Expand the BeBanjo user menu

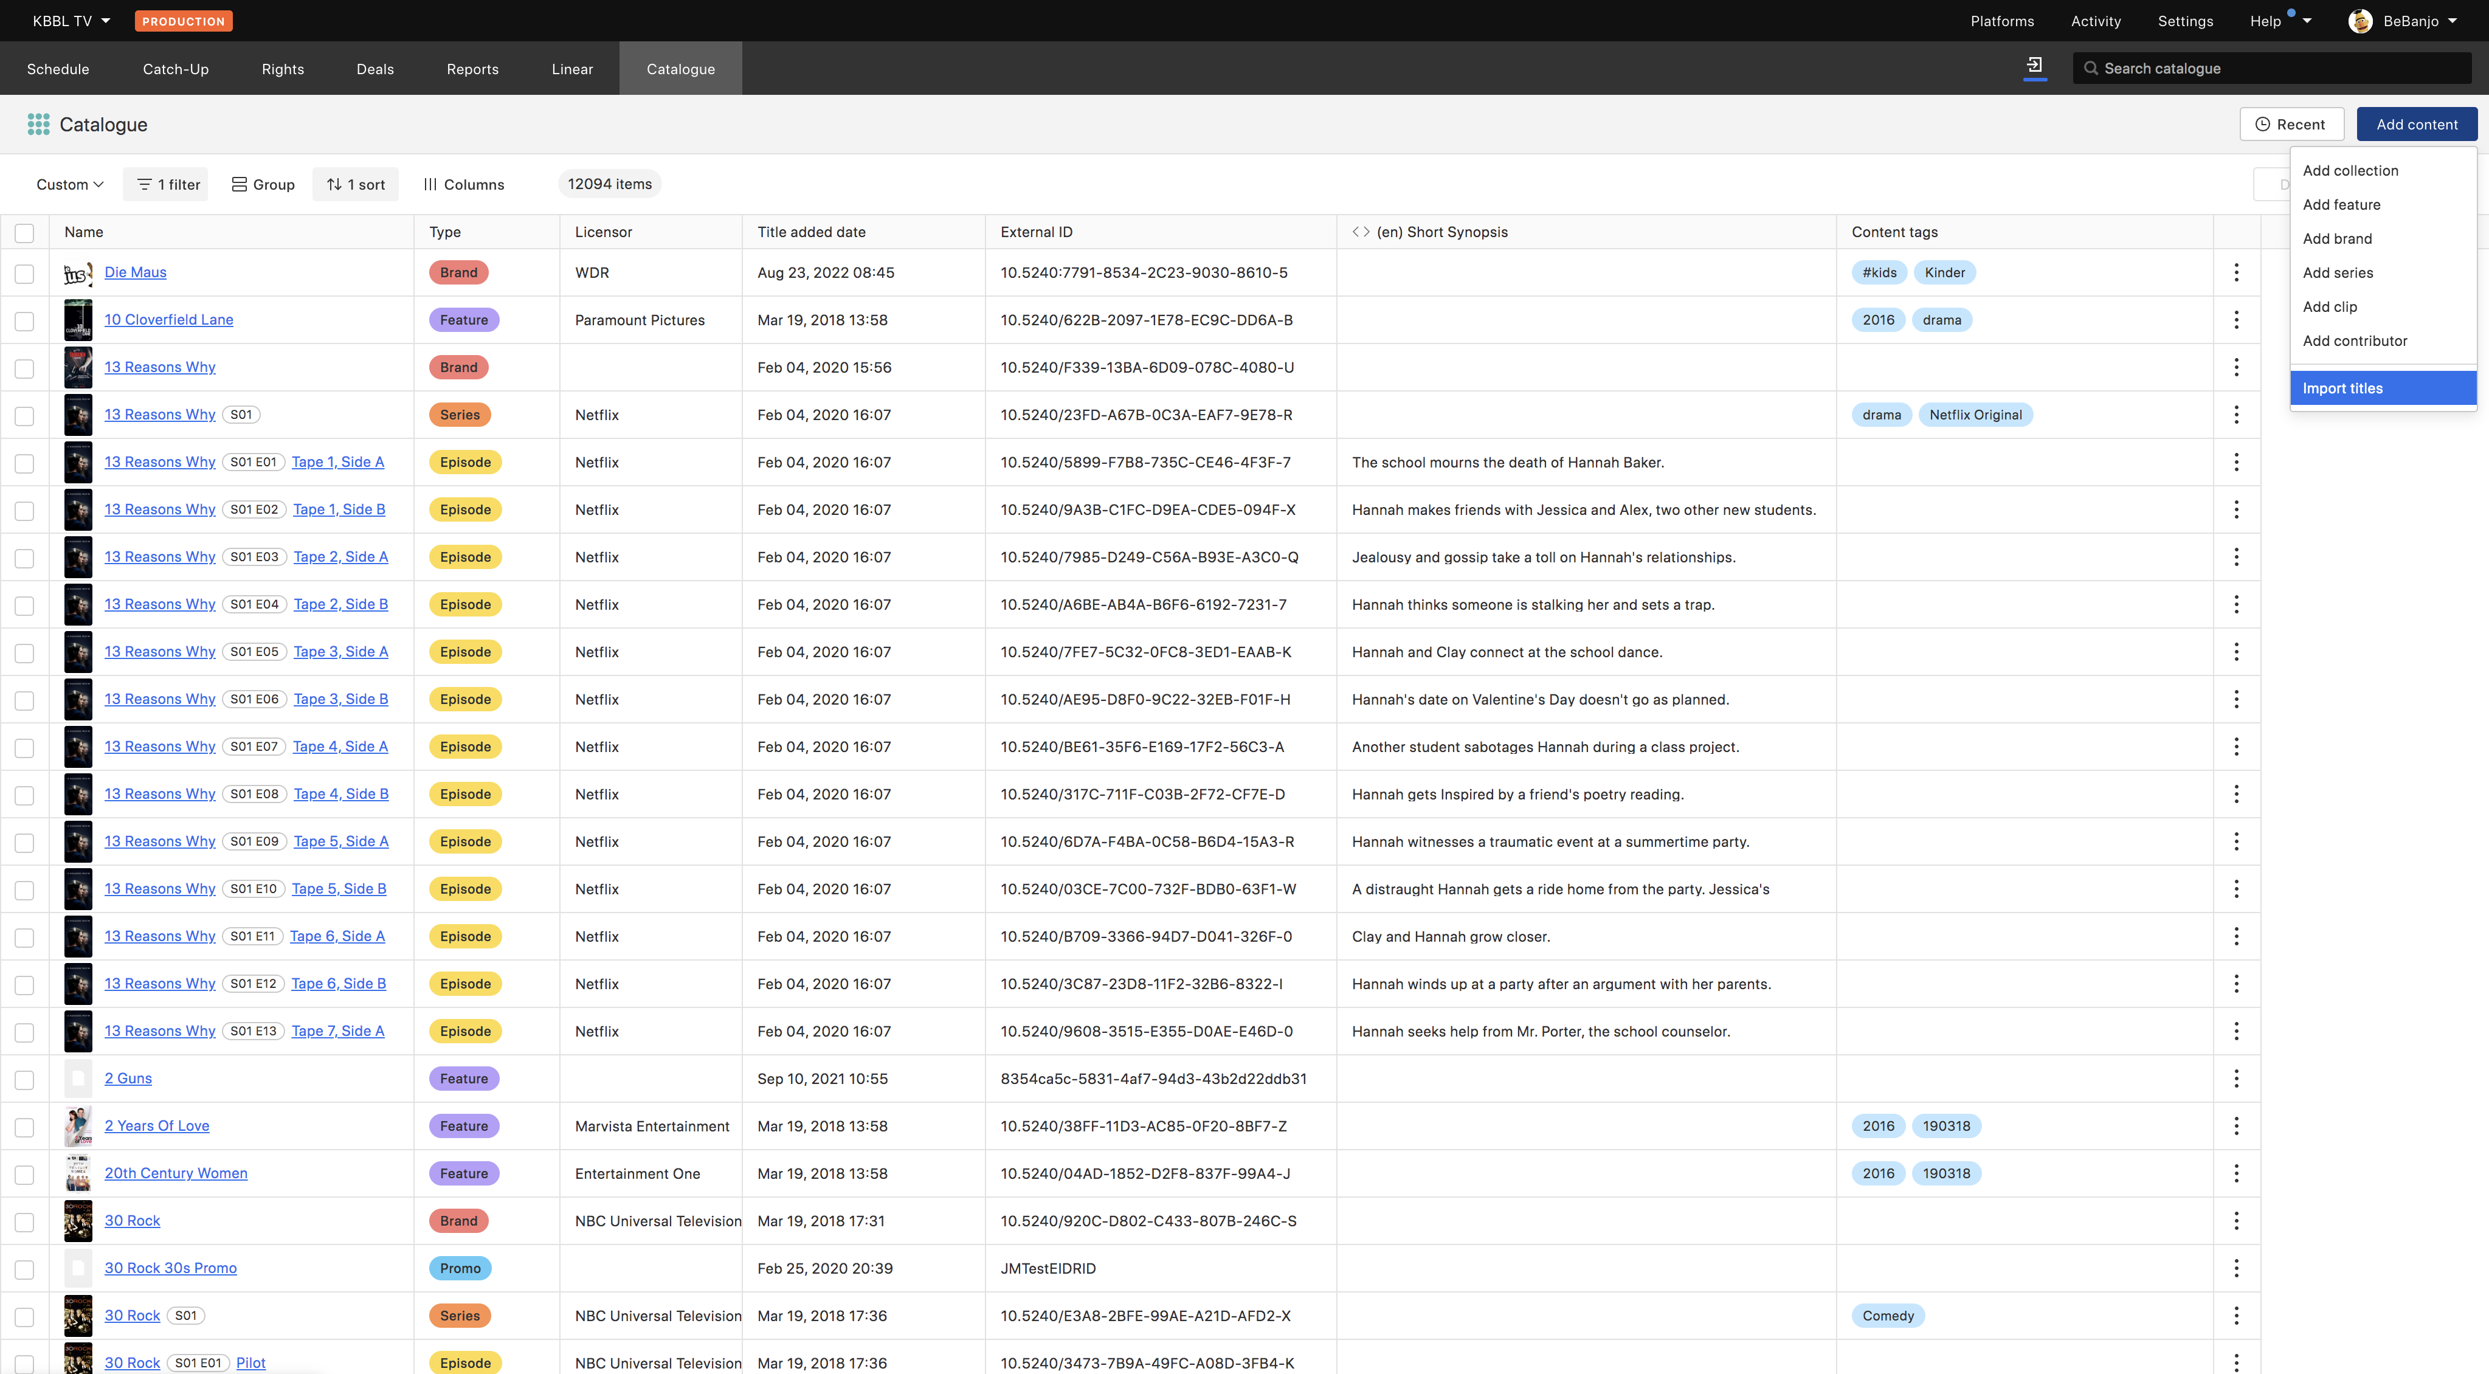(x=2404, y=20)
